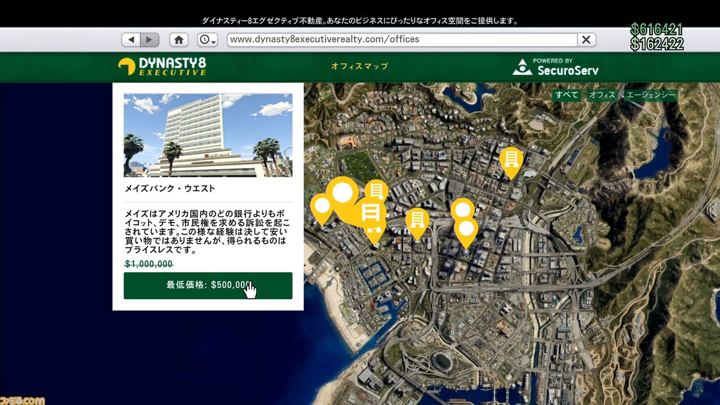
Task: Click the $162422 bank balance
Action: coord(657,44)
